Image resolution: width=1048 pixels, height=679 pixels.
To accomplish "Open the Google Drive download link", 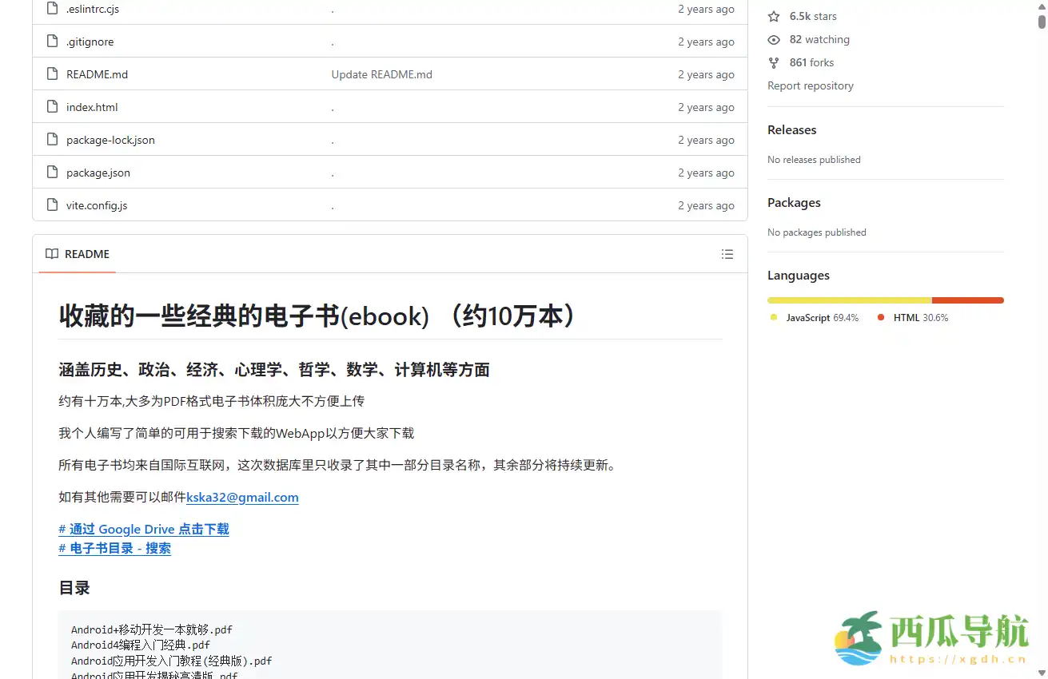I will pos(143,529).
